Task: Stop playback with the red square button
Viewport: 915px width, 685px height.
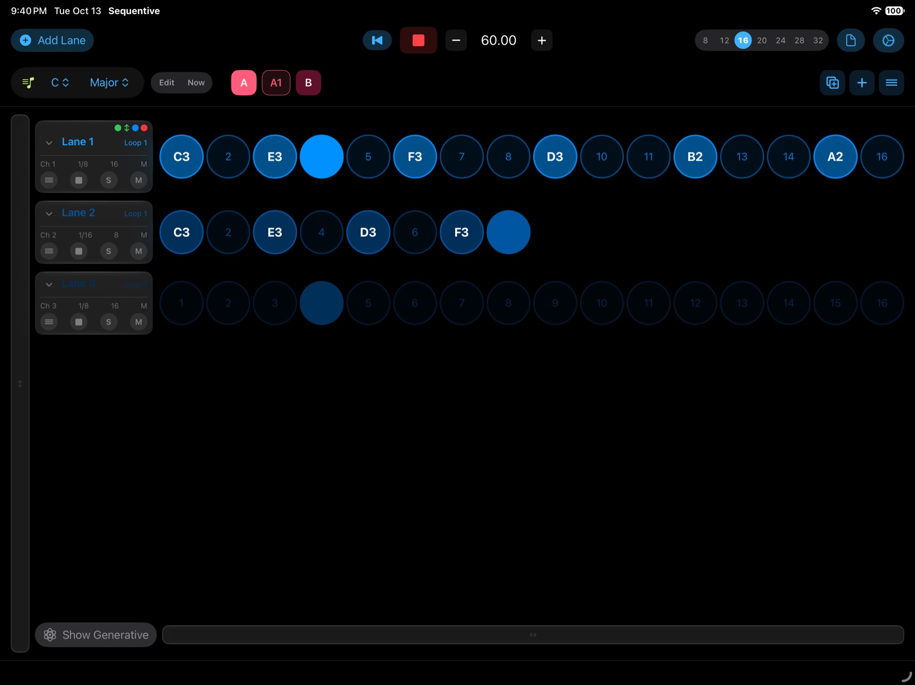Action: click(418, 40)
